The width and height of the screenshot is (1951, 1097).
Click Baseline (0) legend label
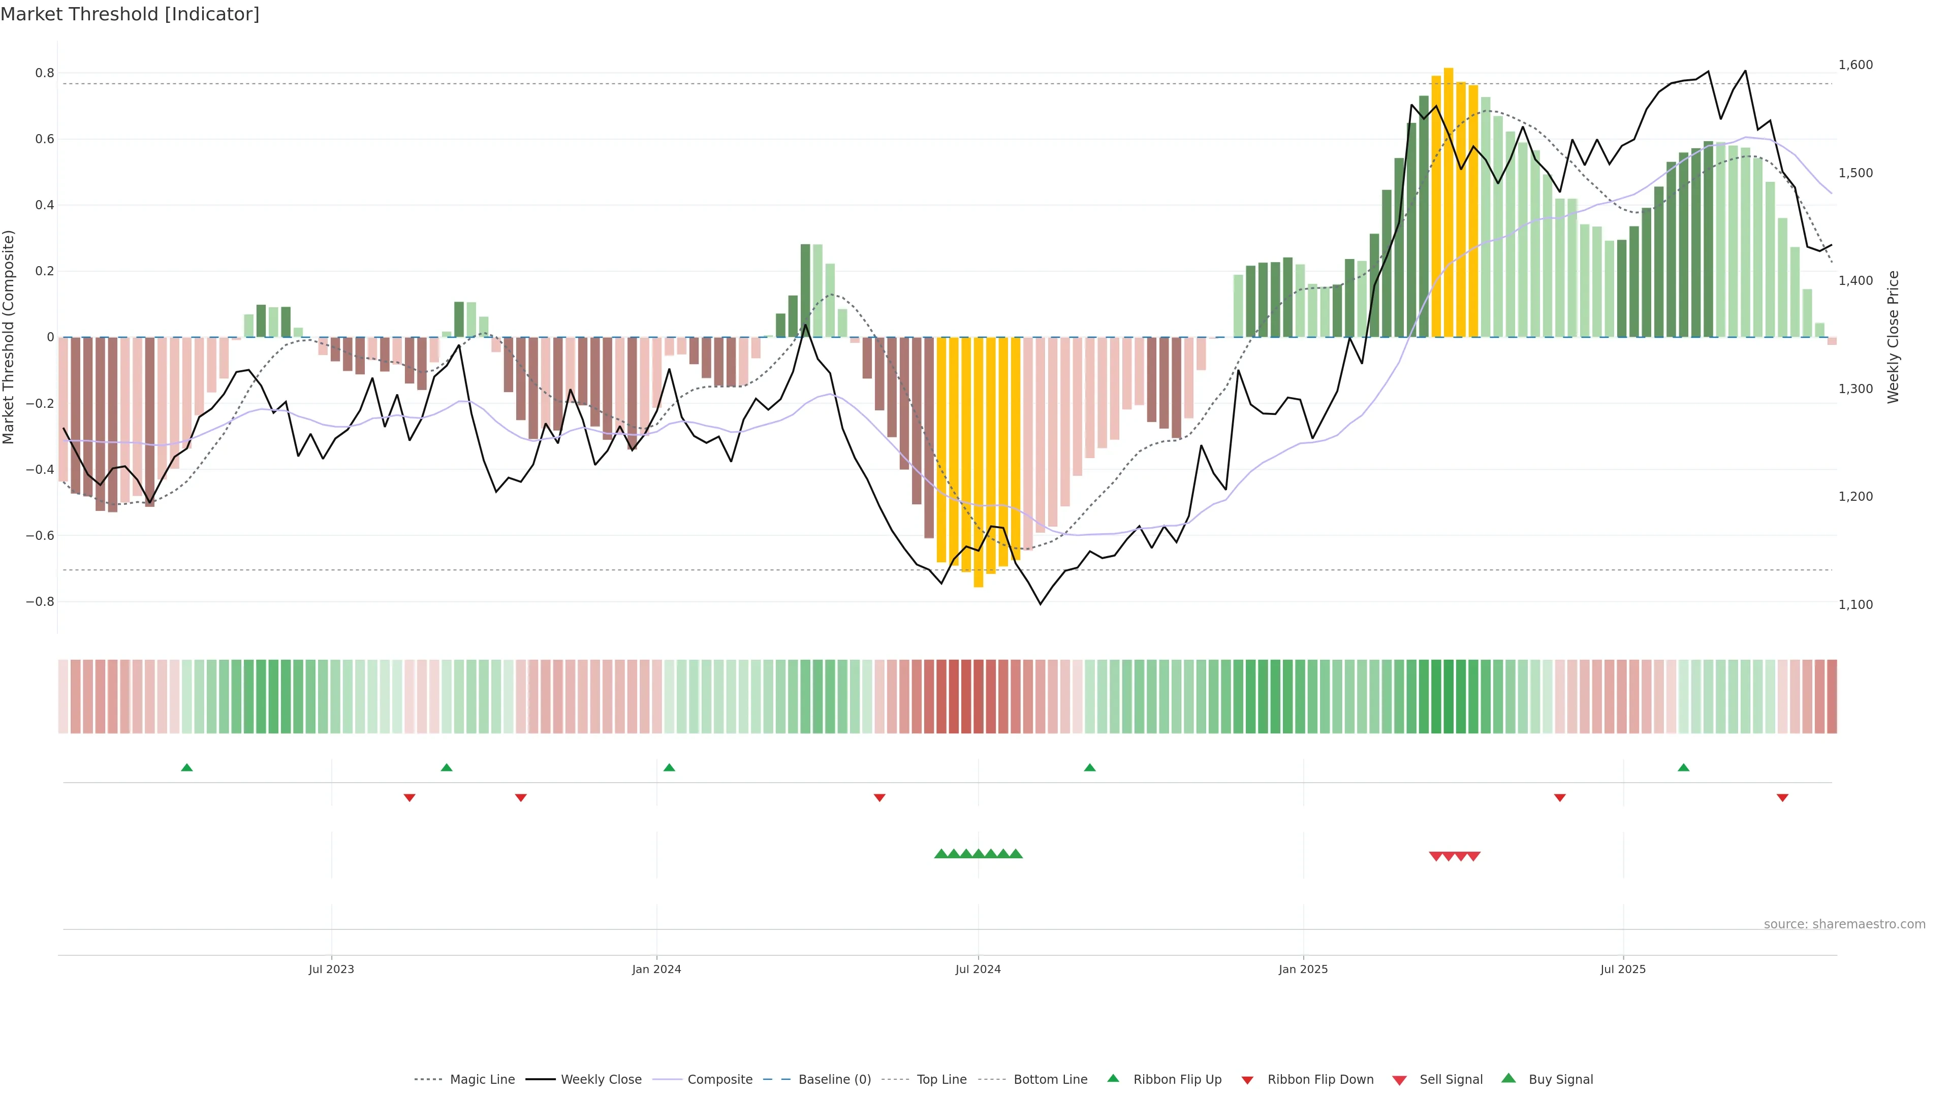pyautogui.click(x=835, y=1080)
